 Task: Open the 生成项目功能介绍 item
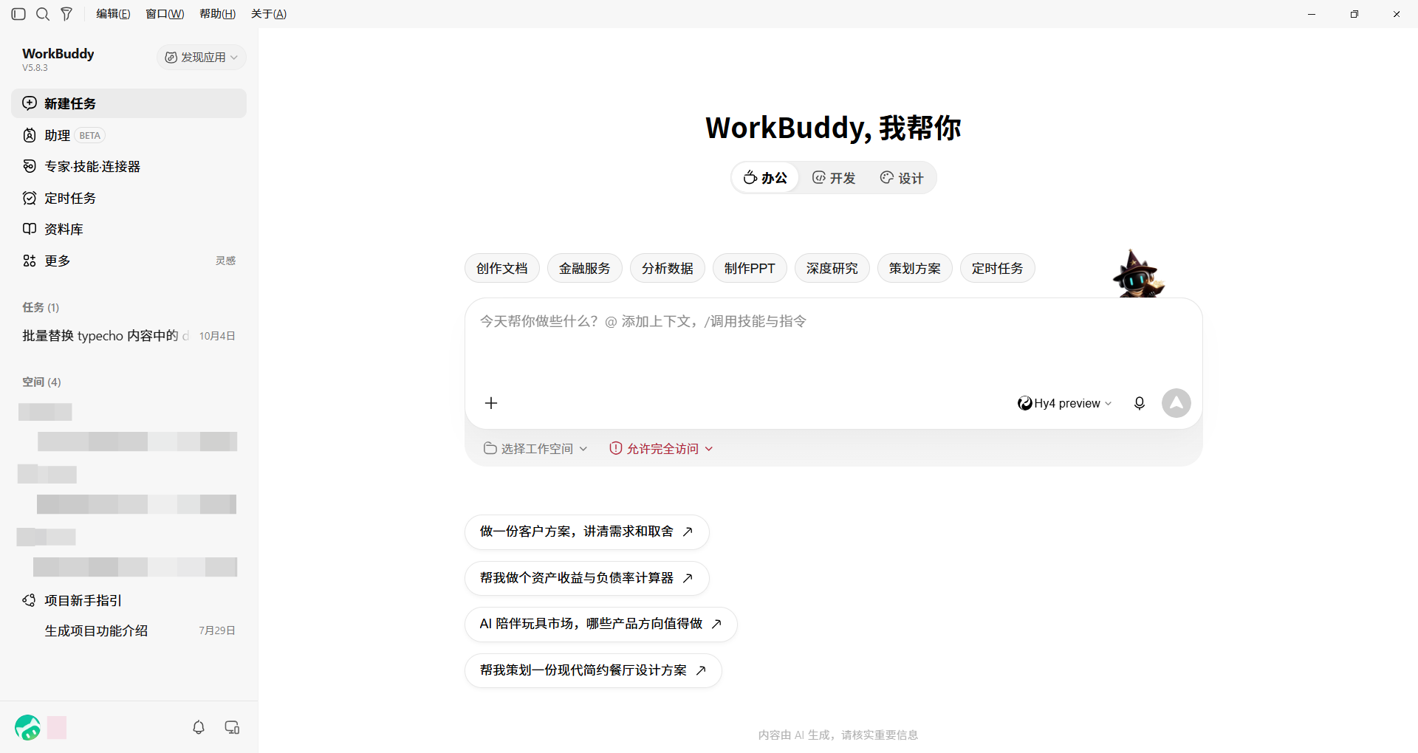pyautogui.click(x=129, y=630)
